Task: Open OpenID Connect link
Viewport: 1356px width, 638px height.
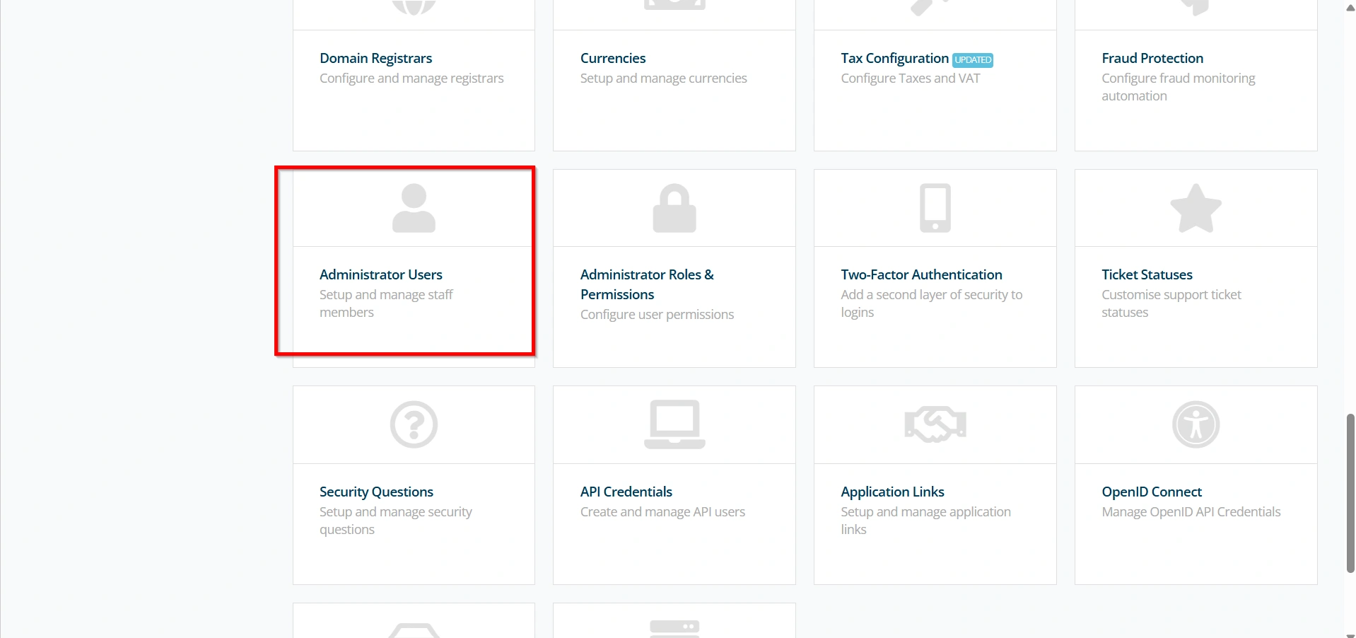Action: pyautogui.click(x=1152, y=492)
